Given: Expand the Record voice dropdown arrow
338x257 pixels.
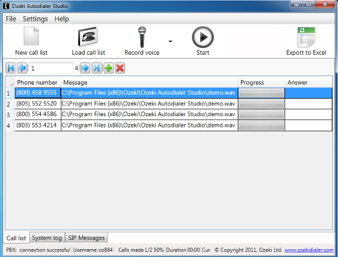Looking at the screenshot, I should (x=171, y=42).
